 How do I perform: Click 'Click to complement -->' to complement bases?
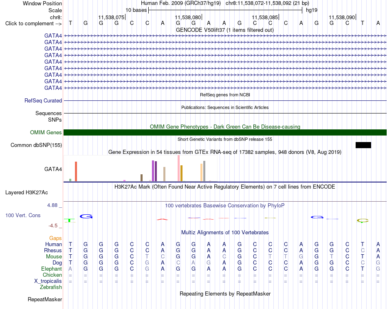(33, 24)
